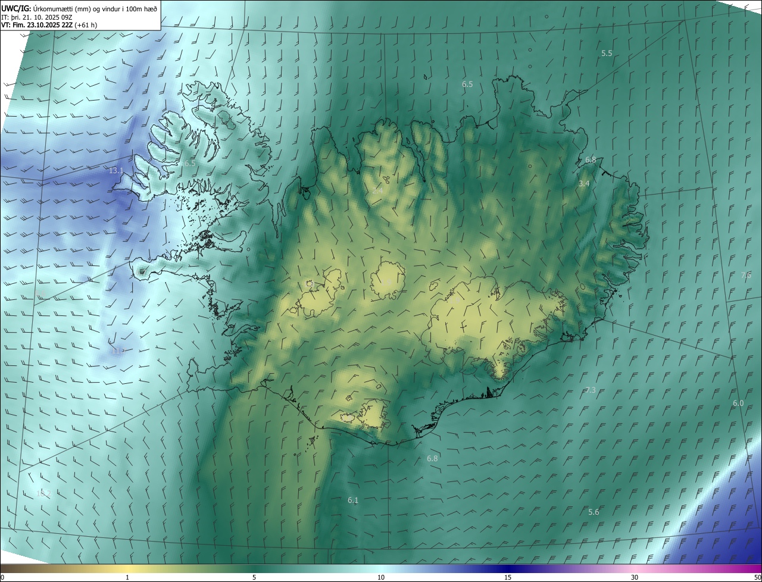Click the 15 tick on the color scale
The image size is (762, 582).
[508, 577]
